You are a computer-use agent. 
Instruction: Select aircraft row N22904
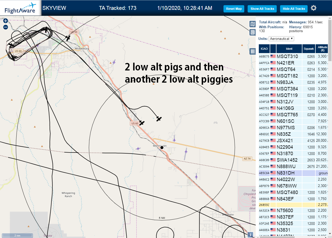click(x=293, y=147)
